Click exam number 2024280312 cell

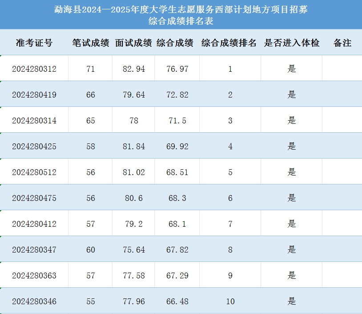[34, 69]
